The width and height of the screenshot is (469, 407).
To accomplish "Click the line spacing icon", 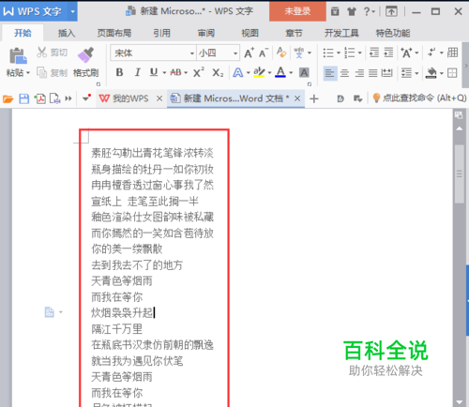I will pos(406,73).
